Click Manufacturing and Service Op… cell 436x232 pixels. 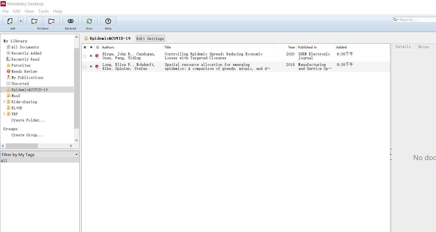(x=315, y=67)
